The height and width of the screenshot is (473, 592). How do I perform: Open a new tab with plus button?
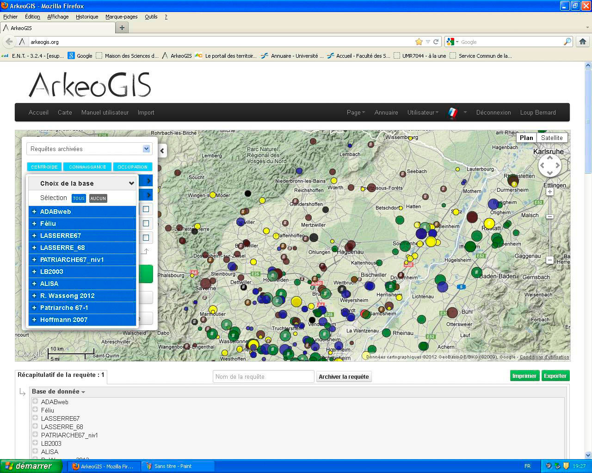click(x=122, y=28)
